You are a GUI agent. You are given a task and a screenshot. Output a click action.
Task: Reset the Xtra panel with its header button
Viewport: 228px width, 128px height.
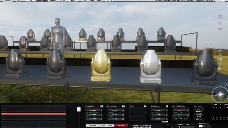pos(145,106)
